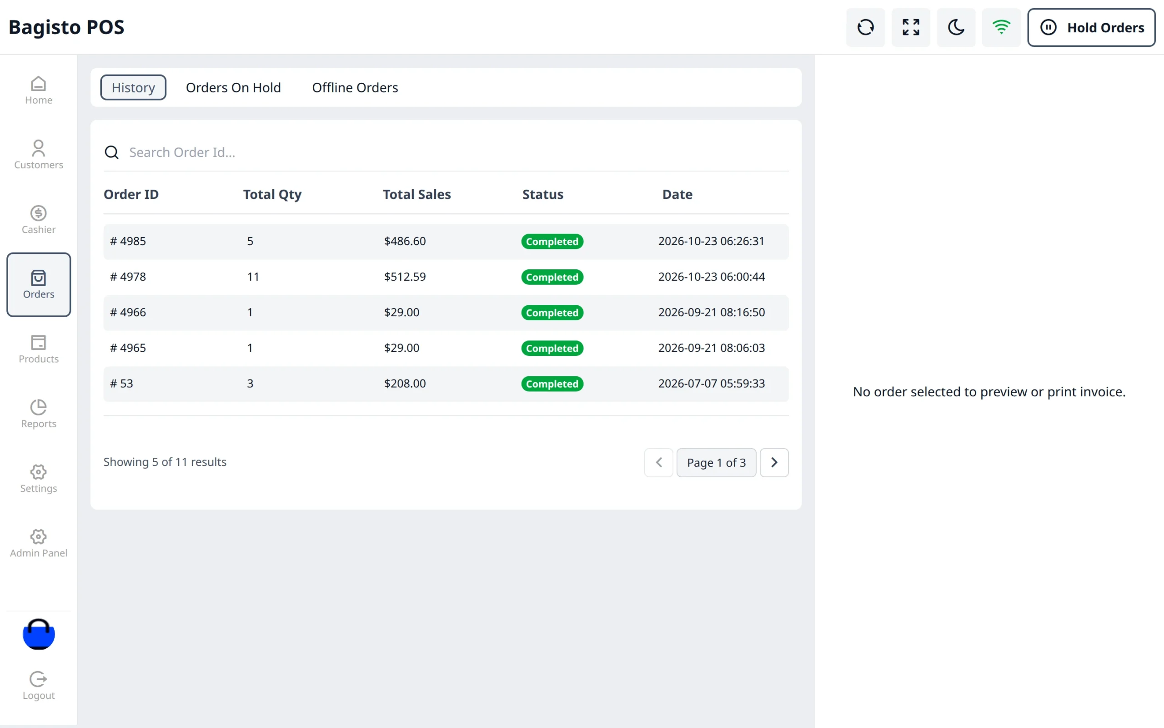Select order # 53
The height and width of the screenshot is (728, 1164).
coord(446,384)
